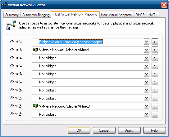Open the VMnet0 arrow options button
This screenshot has height=137, width=169.
pos(155,42)
